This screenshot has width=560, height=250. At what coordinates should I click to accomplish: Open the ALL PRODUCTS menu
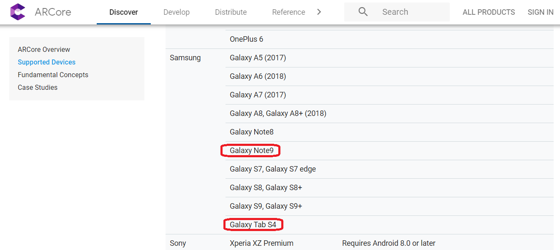[x=489, y=12]
